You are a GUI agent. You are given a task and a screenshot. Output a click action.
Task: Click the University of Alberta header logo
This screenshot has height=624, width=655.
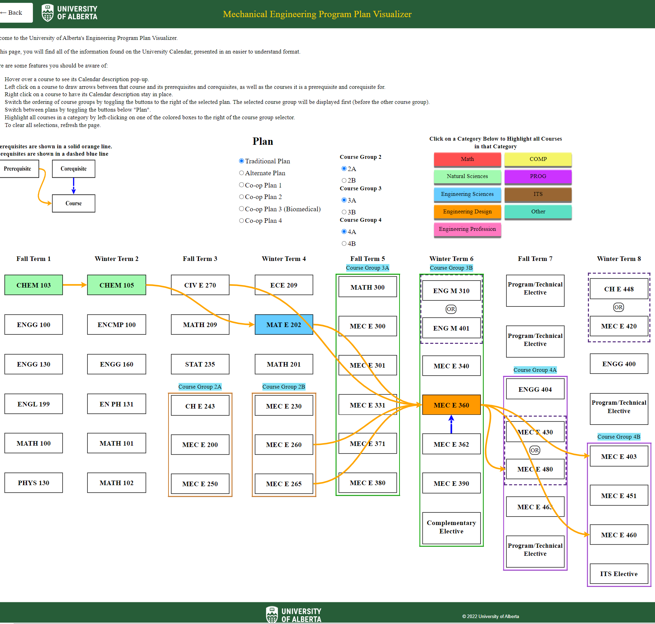(x=69, y=13)
